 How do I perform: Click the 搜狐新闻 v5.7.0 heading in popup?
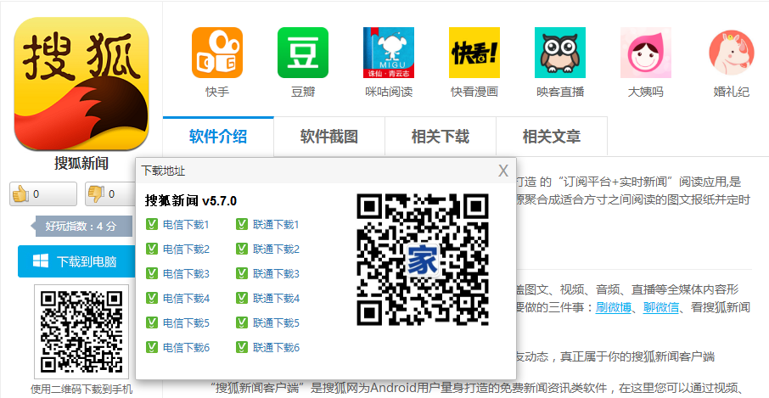191,201
